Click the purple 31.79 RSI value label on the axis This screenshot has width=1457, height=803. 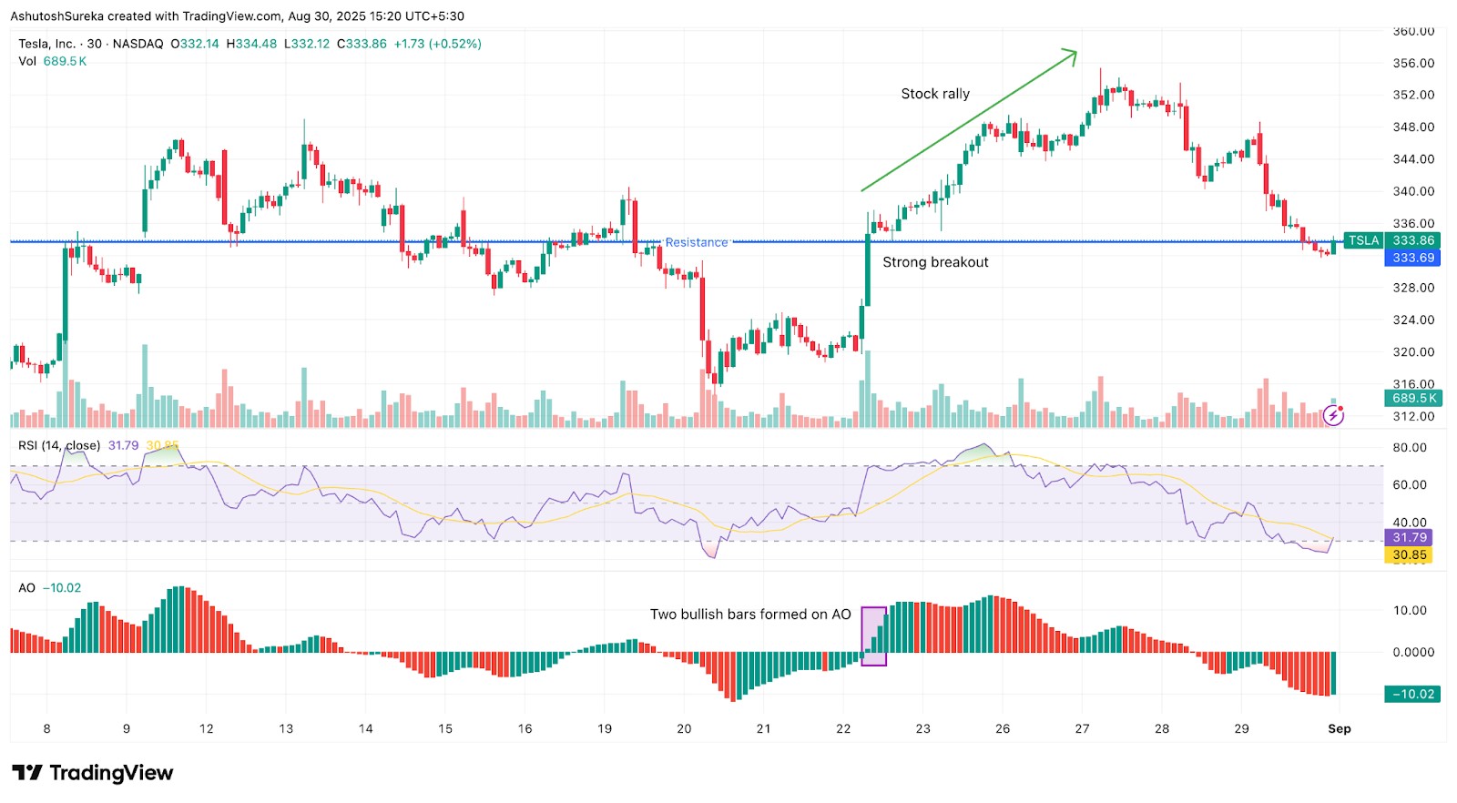1409,537
